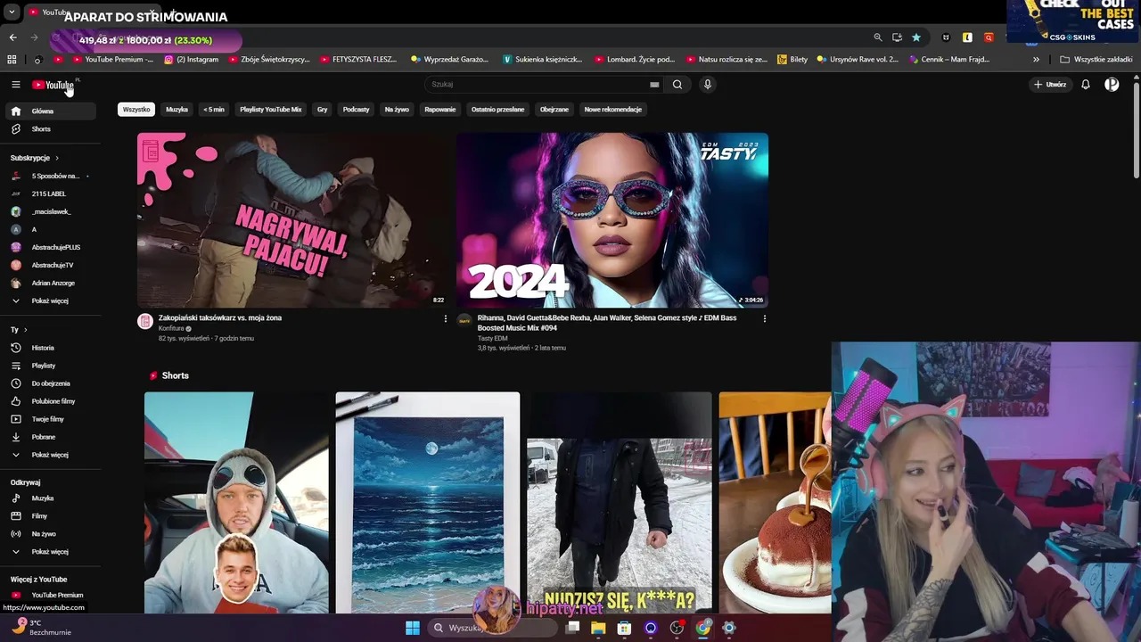This screenshot has width=1141, height=642.
Task: Open Twoje filmy in the sidebar
Action: 49,419
